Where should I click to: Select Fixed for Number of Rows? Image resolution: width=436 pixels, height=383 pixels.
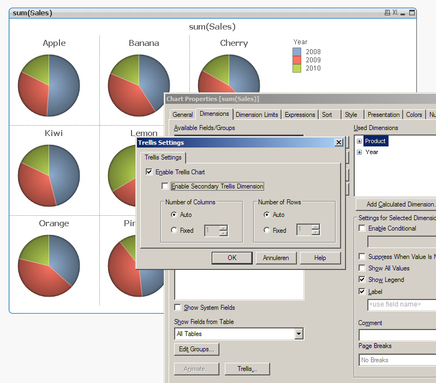pos(267,231)
